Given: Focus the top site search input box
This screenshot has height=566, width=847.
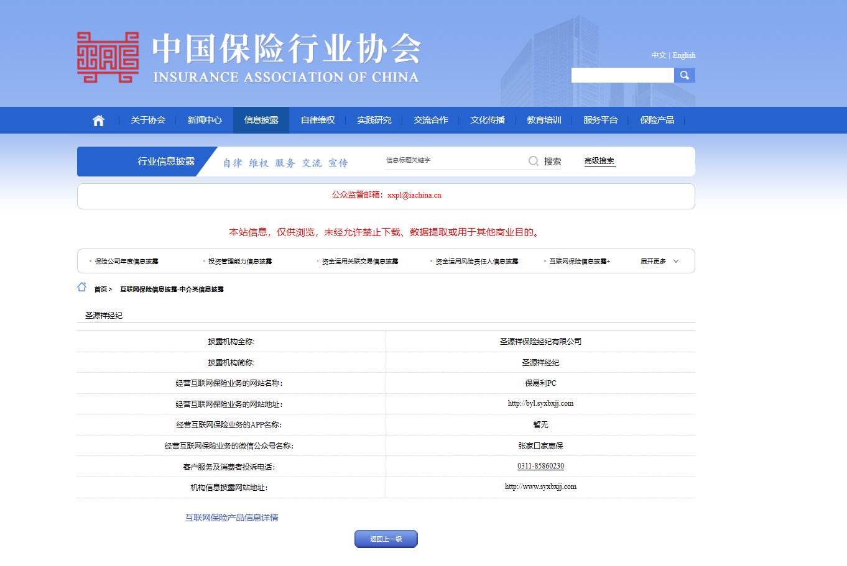Looking at the screenshot, I should [x=623, y=75].
